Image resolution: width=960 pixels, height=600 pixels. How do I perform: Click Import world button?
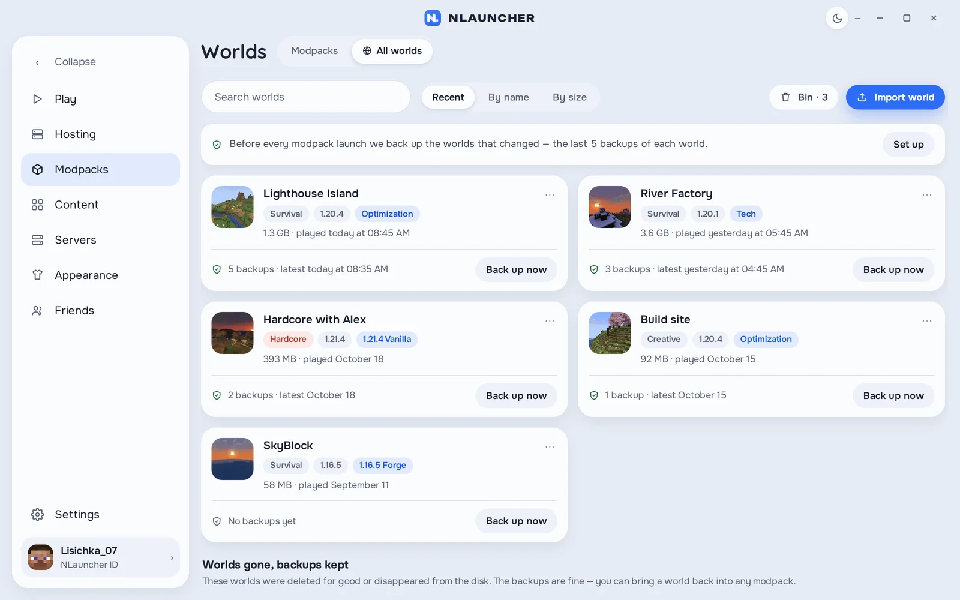[x=895, y=97]
